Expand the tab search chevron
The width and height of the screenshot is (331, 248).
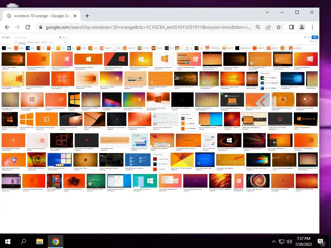tap(267, 12)
